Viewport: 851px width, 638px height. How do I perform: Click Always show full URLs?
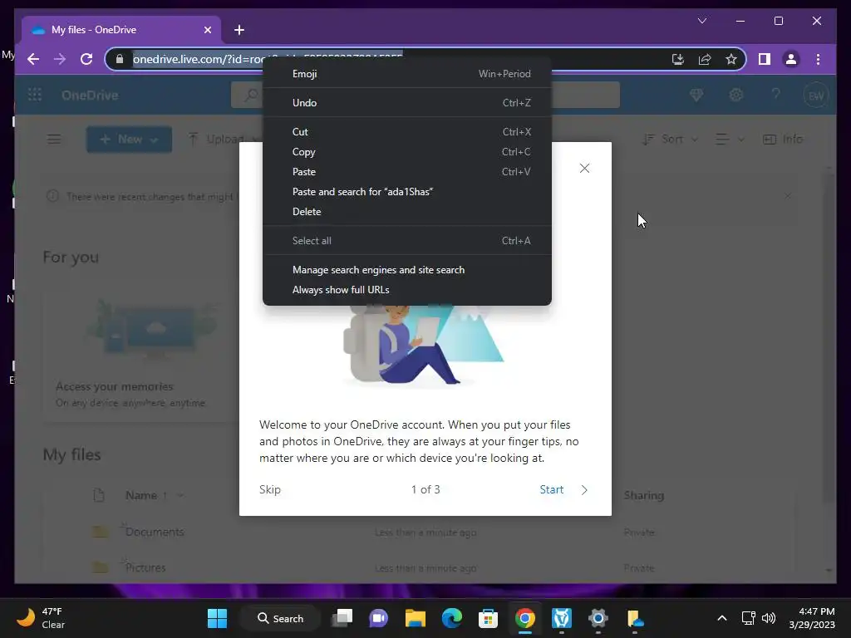[407, 290]
